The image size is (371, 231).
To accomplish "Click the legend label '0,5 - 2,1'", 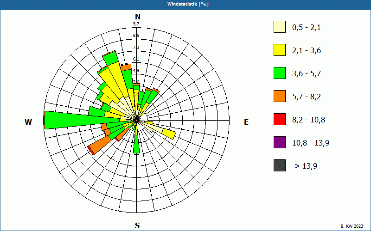I will 307,28.
